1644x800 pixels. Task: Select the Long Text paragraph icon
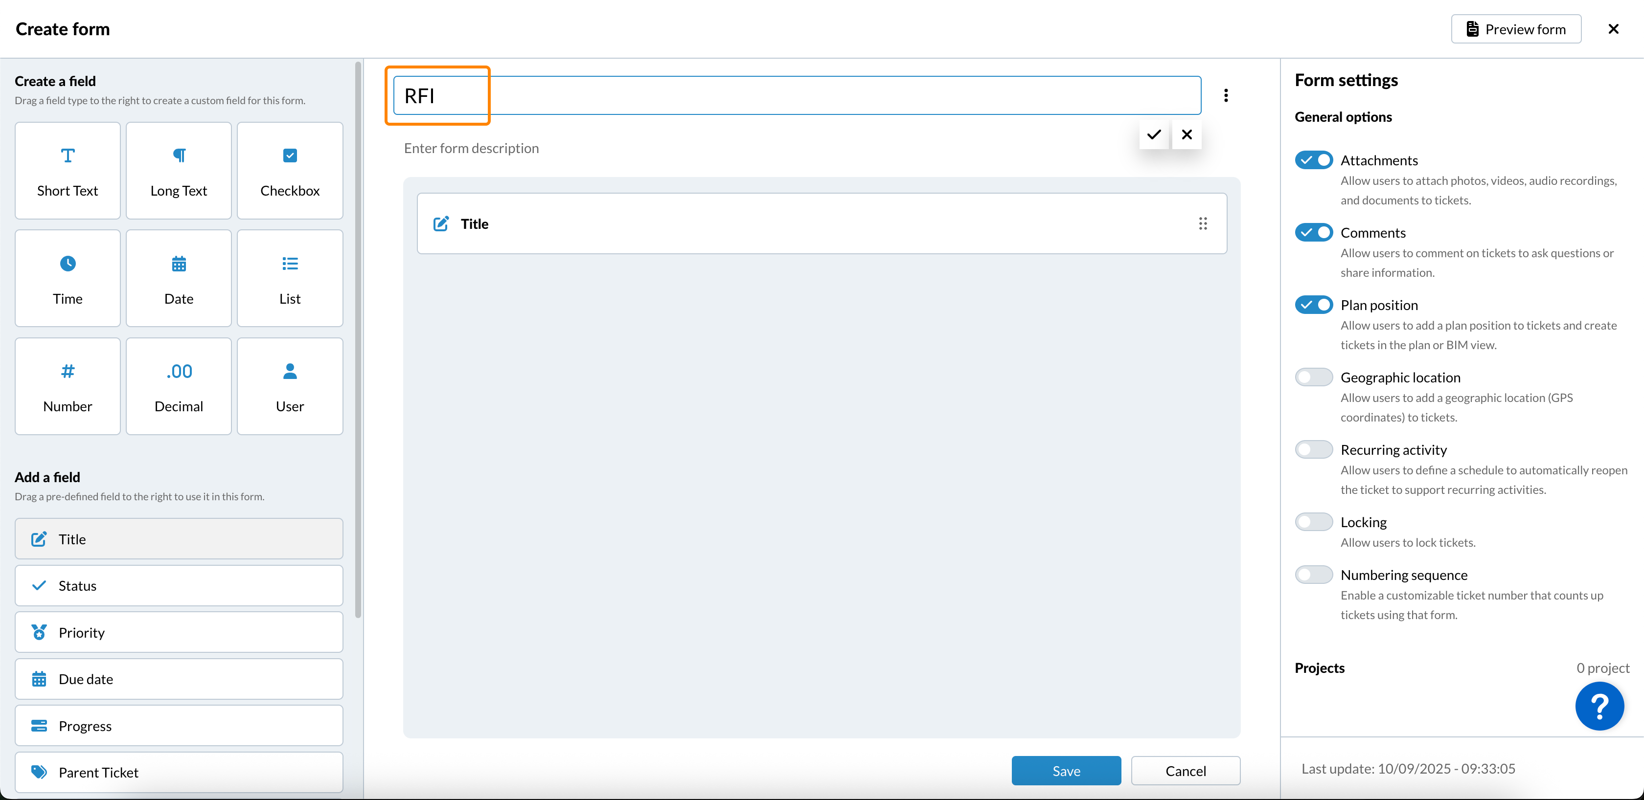click(179, 156)
